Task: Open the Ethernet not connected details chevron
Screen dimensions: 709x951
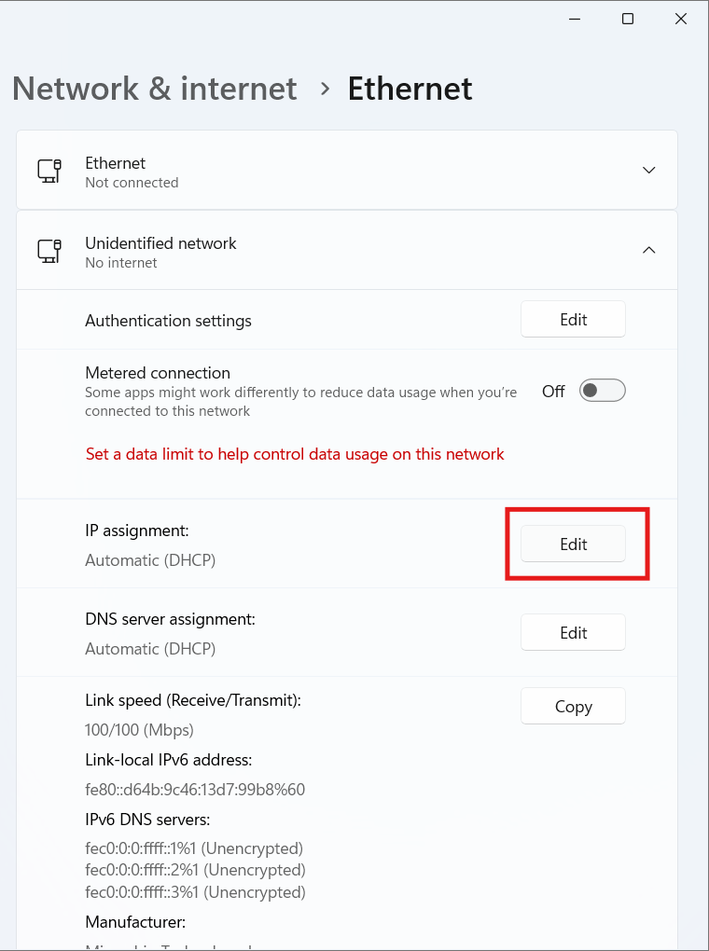Action: point(648,170)
